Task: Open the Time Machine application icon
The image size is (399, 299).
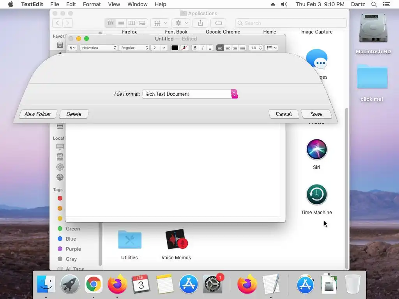Action: [316, 195]
